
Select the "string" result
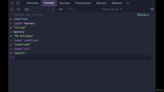pyautogui.click(x=20, y=28)
